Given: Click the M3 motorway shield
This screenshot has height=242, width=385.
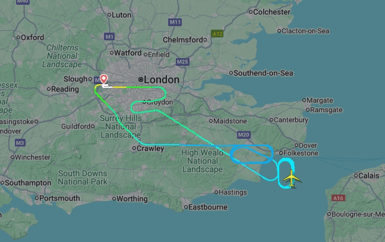Looking at the screenshot, I should (x=20, y=143).
